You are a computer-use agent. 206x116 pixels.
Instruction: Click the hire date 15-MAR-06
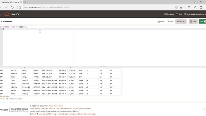(63, 73)
